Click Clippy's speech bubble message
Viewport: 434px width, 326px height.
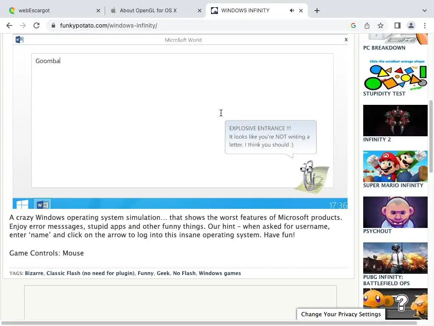(270, 137)
